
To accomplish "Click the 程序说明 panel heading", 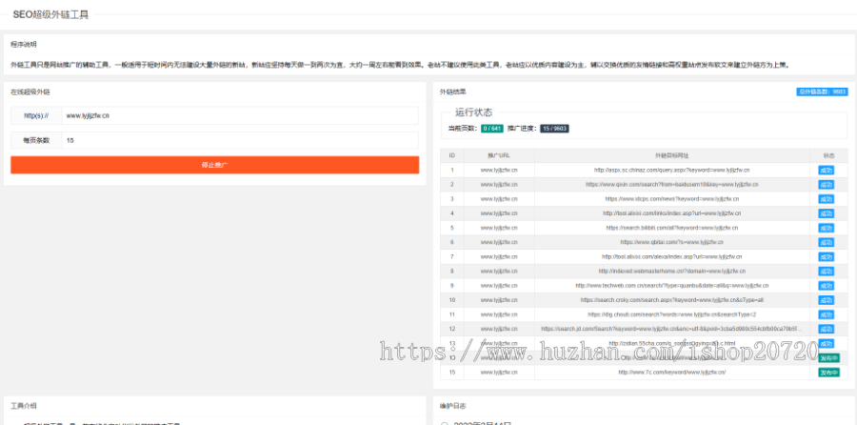I will pos(24,44).
